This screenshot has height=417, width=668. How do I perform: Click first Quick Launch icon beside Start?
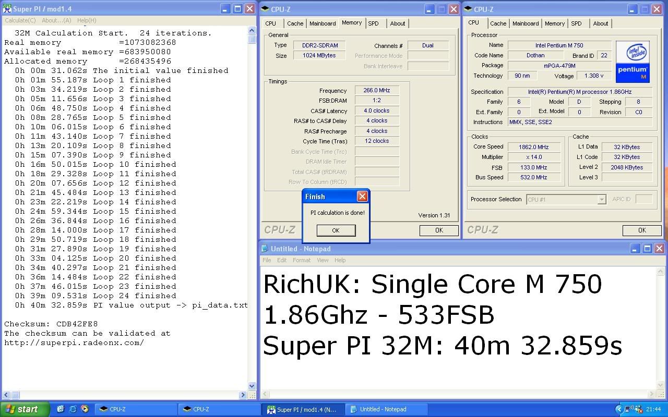click(x=61, y=409)
